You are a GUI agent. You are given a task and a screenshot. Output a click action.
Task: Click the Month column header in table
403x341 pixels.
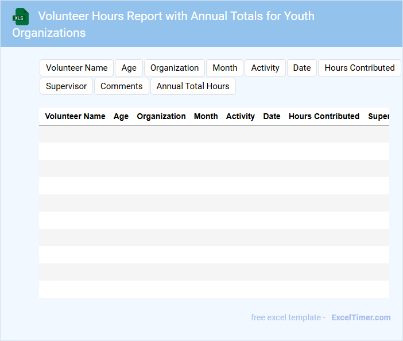click(206, 116)
